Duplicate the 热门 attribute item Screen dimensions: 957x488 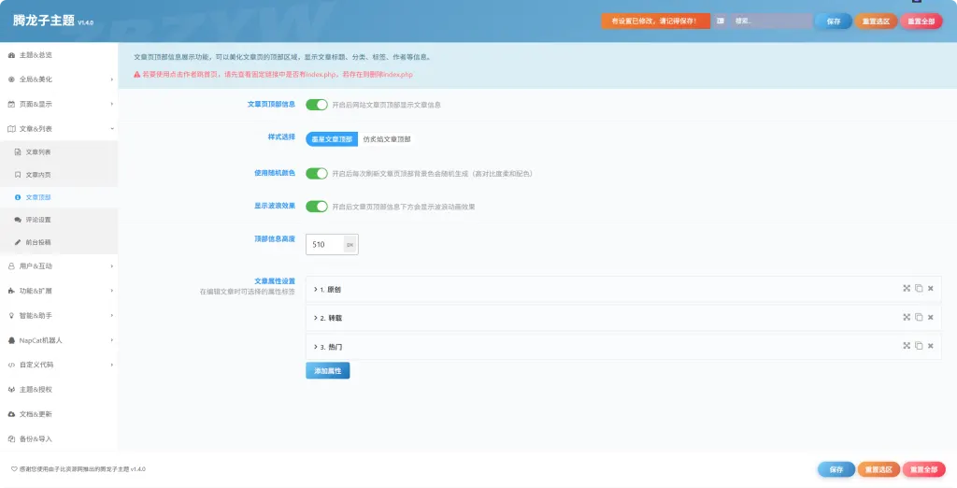[x=919, y=346]
